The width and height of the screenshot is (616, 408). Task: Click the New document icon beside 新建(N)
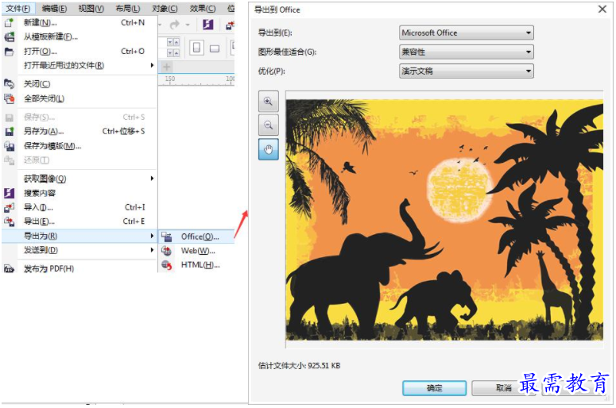pos(9,23)
